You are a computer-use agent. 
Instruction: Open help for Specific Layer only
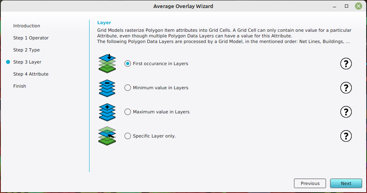pos(346,136)
